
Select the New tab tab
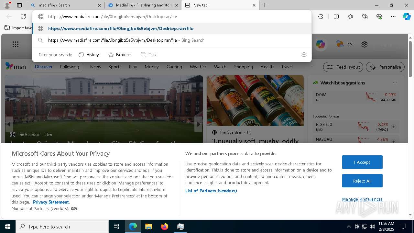coord(220,5)
